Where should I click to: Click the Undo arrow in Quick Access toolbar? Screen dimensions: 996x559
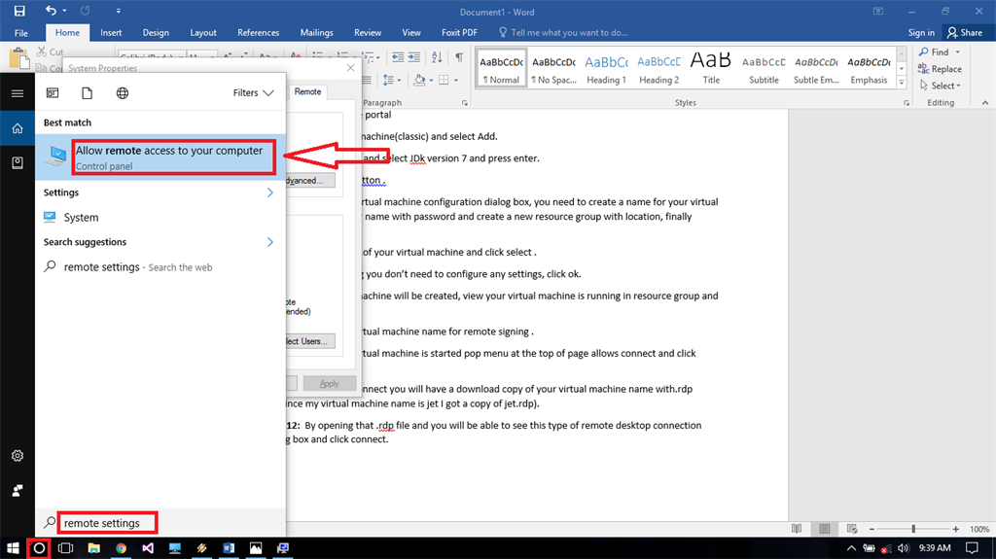click(51, 11)
